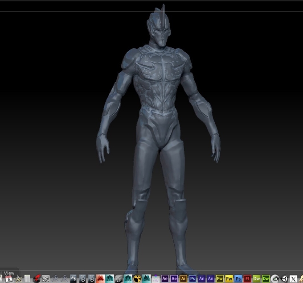Open the light green Dreamweaver icon

pyautogui.click(x=257, y=279)
